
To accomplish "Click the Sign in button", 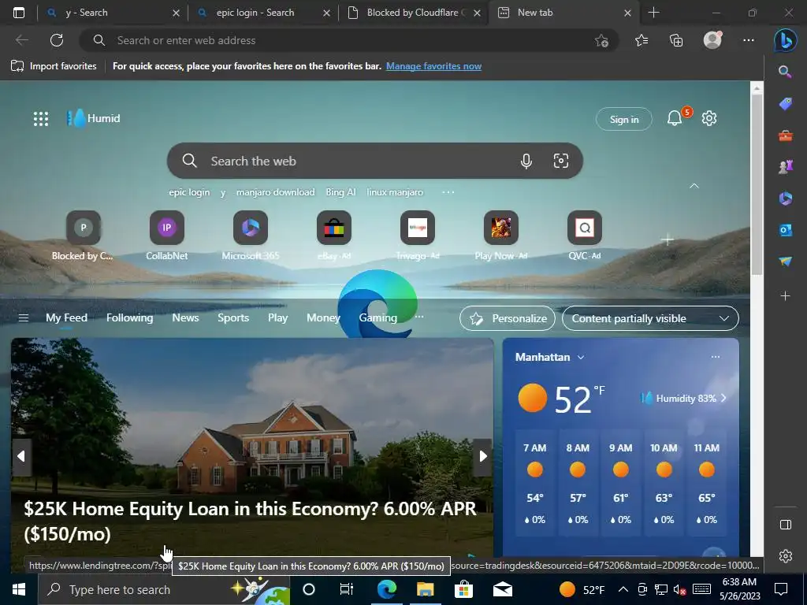I will pos(624,120).
